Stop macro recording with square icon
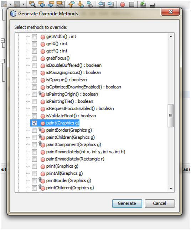Image resolution: width=191 pixels, height=230 pixels. [132, 5]
